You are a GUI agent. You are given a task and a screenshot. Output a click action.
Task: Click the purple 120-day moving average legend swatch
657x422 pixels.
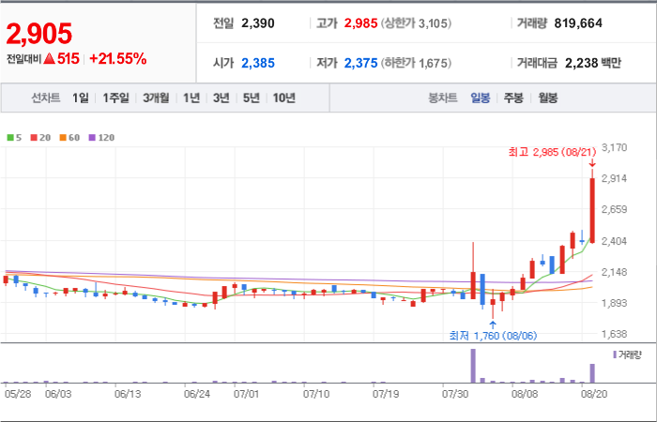click(x=92, y=137)
